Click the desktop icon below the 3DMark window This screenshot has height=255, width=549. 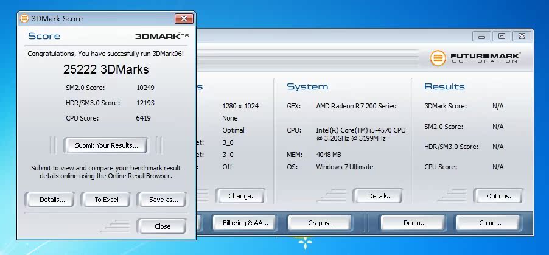tap(304, 244)
